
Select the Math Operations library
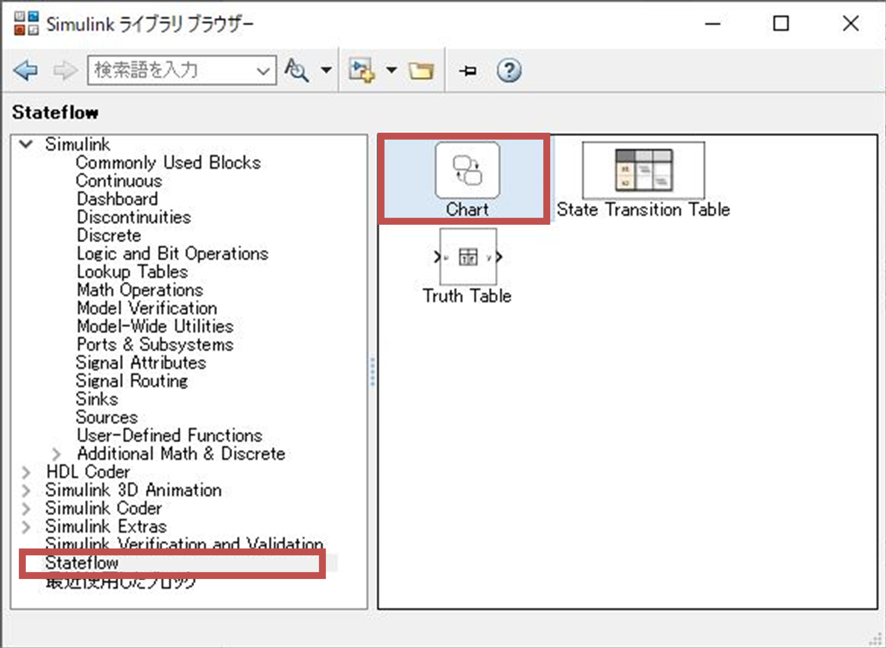tap(140, 290)
